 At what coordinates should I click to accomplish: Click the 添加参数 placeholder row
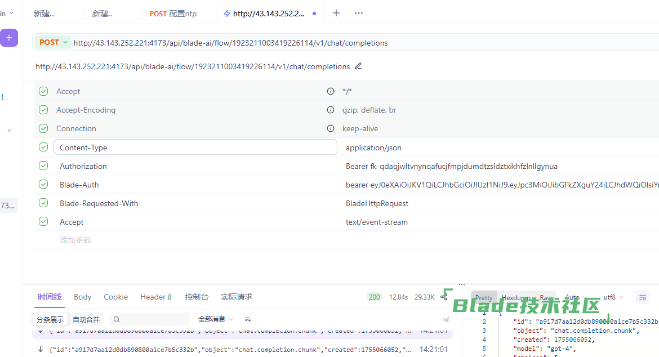(75, 240)
